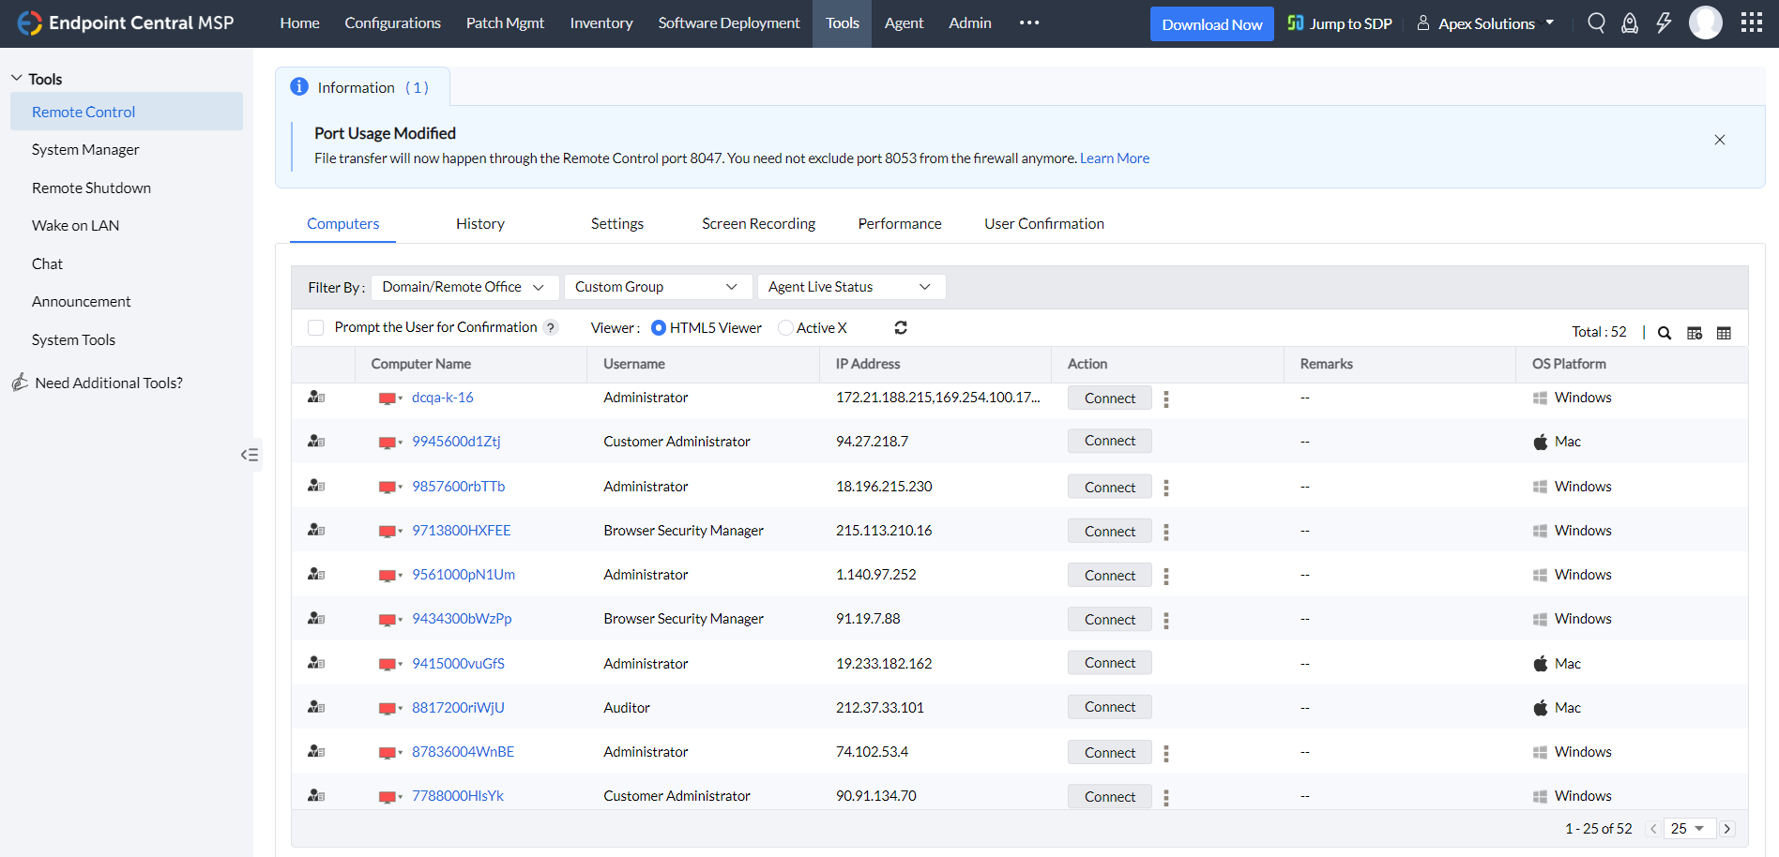Open computer link dcqa-k-16

click(443, 398)
